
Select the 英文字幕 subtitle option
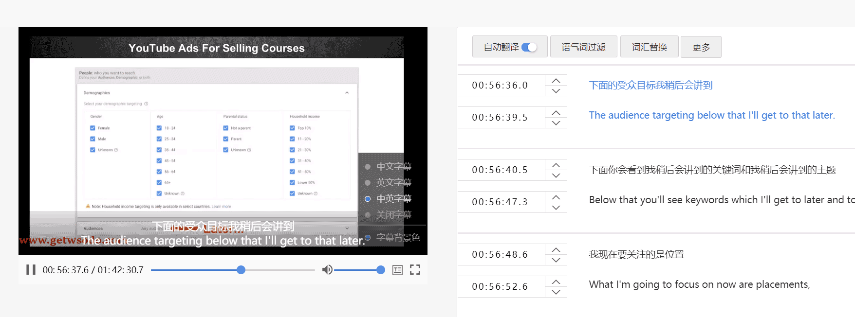(368, 183)
